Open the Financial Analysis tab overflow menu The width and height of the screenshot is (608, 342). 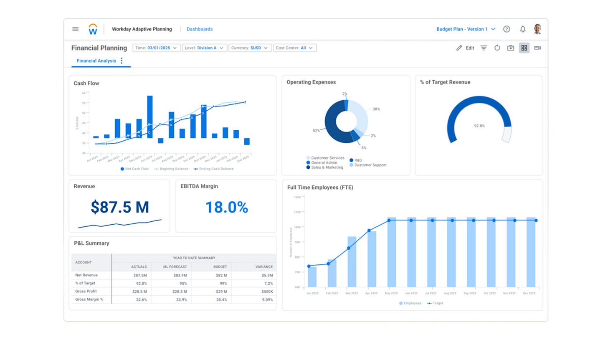coord(122,60)
